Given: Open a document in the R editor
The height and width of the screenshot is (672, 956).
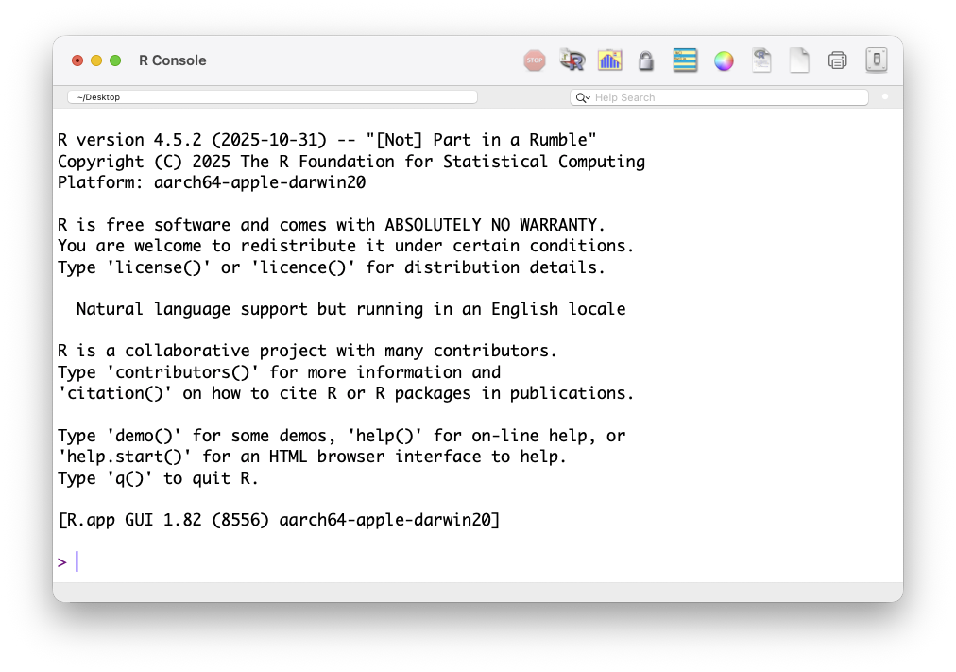Looking at the screenshot, I should point(761,60).
